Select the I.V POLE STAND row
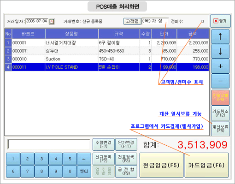The height and width of the screenshot is (184, 235). [x=107, y=67]
